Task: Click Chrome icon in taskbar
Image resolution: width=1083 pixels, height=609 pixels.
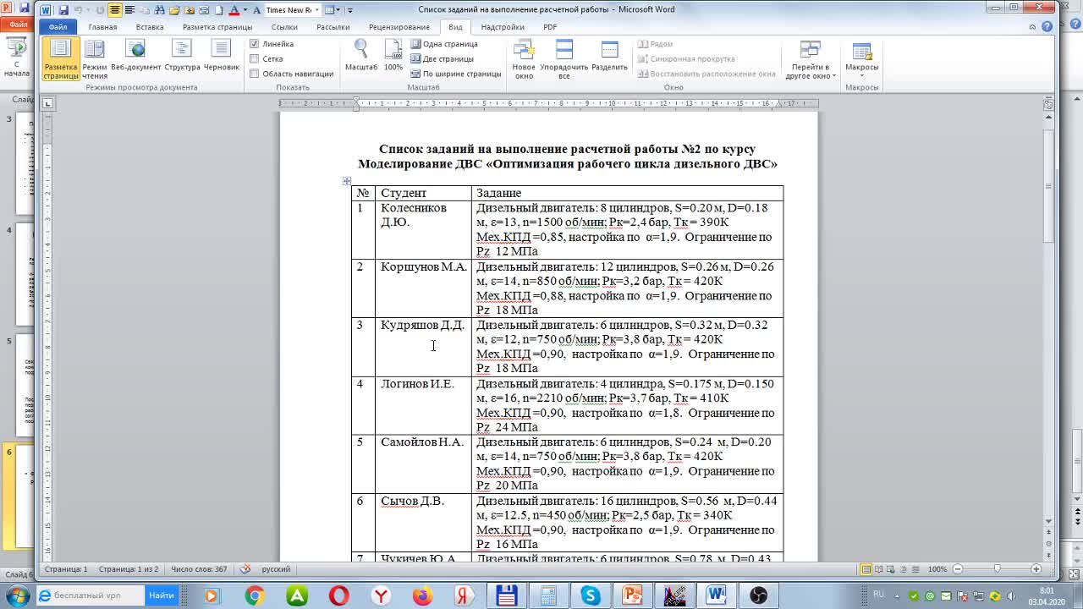Action: [x=255, y=595]
